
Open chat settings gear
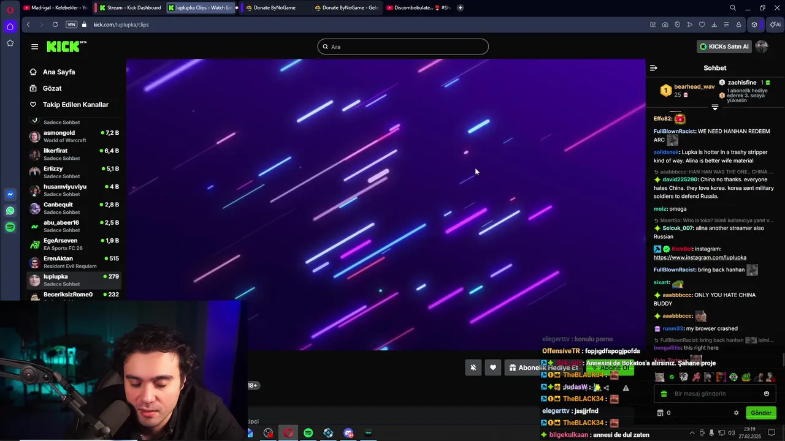click(736, 413)
